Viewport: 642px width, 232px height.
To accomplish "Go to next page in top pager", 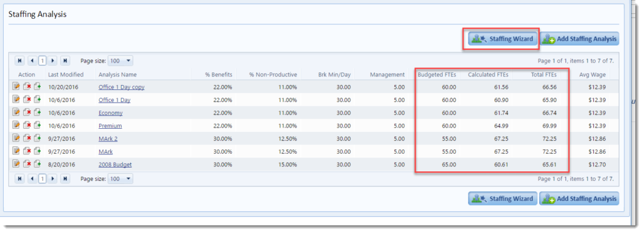I will pos(53,61).
